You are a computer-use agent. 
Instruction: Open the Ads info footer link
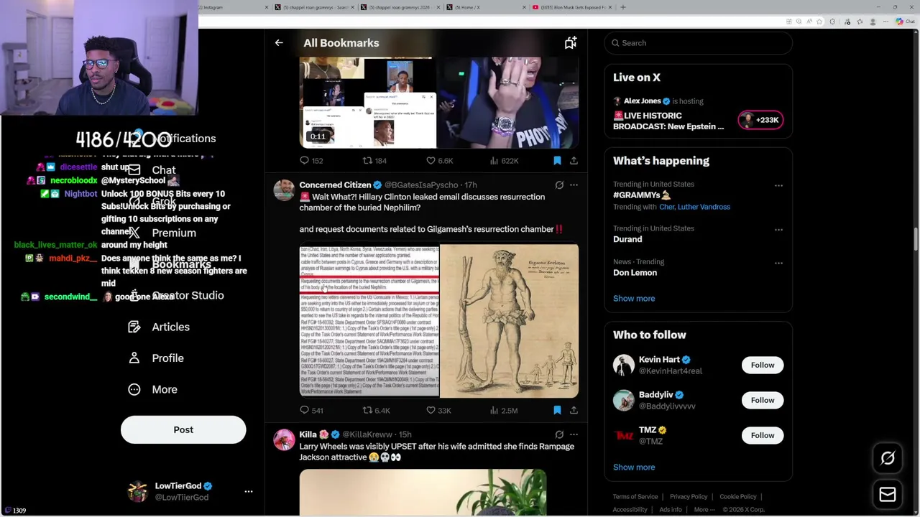[671, 510]
